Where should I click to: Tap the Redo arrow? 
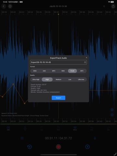click(x=109, y=128)
